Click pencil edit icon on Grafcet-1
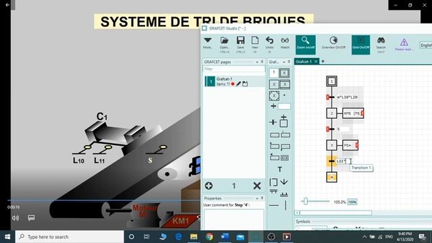Viewport: 432px width, 243px height. pyautogui.click(x=238, y=84)
